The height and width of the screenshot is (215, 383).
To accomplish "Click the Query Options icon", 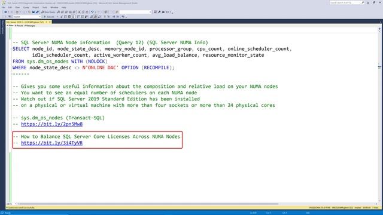I will [x=69, y=17].
